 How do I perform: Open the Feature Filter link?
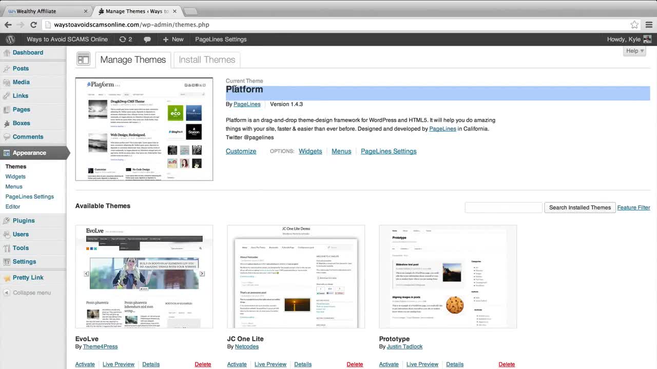pos(633,208)
